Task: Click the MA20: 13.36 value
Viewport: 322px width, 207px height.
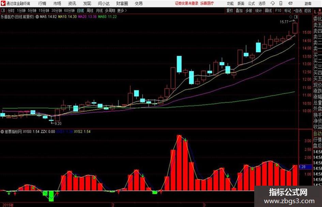Action: pyautogui.click(x=87, y=17)
